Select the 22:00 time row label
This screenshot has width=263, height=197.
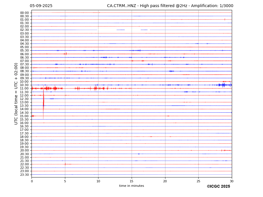coord(24,164)
